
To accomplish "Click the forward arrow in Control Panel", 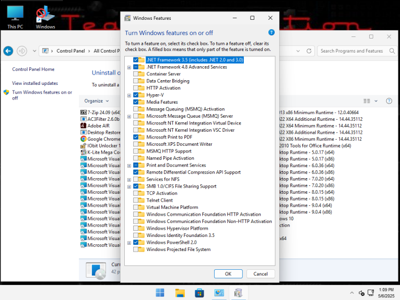I will [22, 51].
